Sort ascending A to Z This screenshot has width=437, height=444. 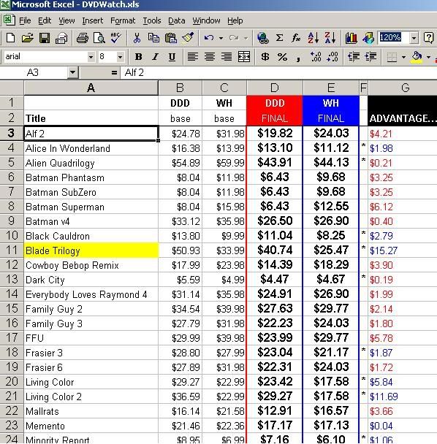point(313,38)
